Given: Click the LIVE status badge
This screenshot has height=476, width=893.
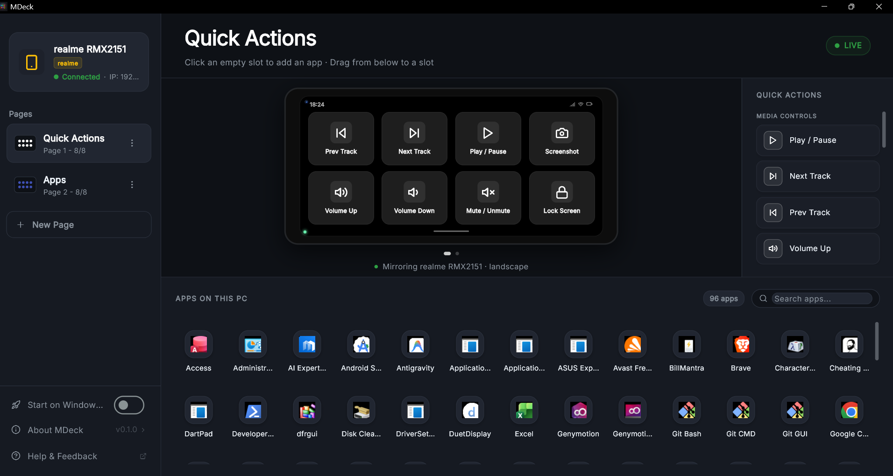Looking at the screenshot, I should pyautogui.click(x=848, y=45).
